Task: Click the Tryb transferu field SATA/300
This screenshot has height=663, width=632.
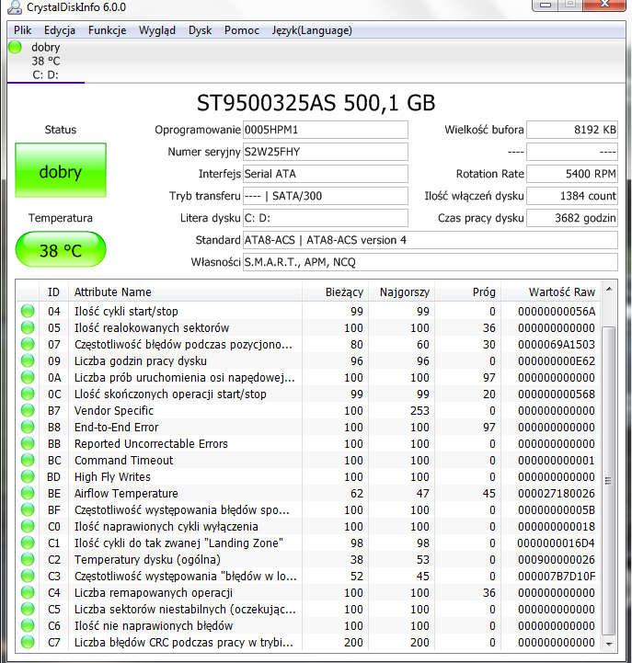Action: (x=326, y=196)
